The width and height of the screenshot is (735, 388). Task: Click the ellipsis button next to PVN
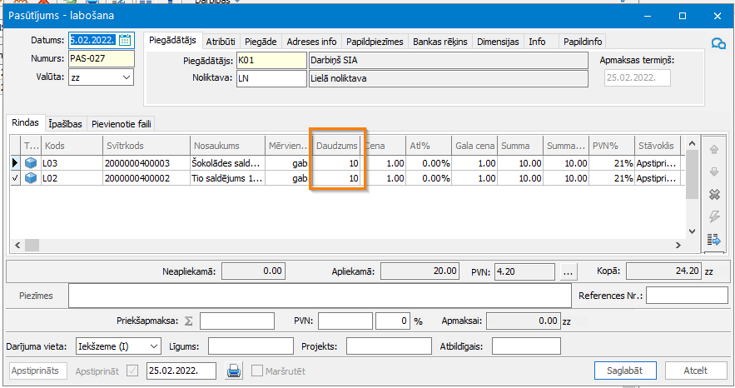569,271
